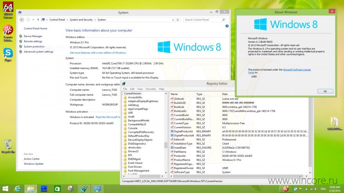
Task: Open Action Center flag tray icon
Action: (x=300, y=189)
